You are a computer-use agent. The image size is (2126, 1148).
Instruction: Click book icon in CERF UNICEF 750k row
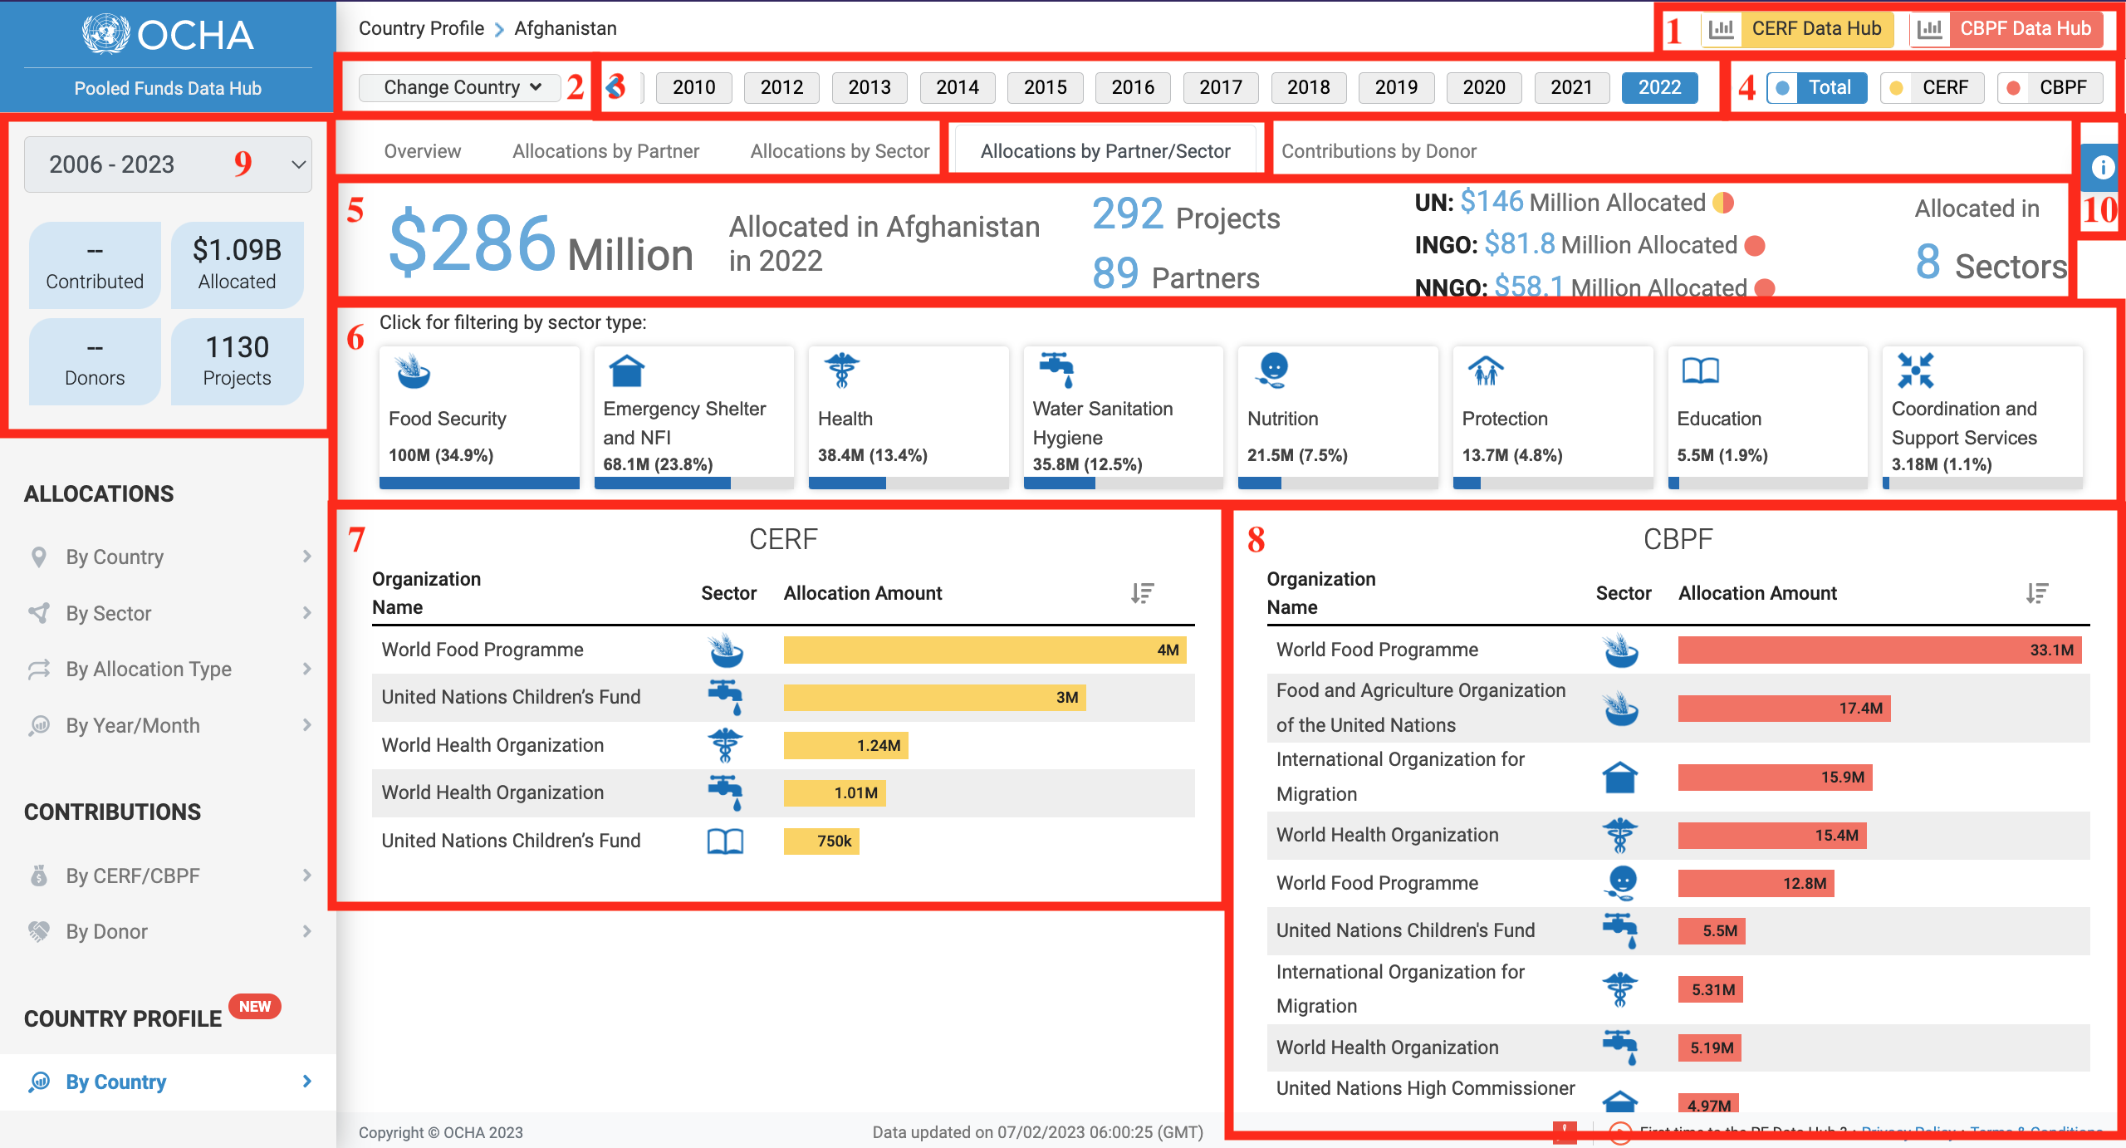pos(726,841)
